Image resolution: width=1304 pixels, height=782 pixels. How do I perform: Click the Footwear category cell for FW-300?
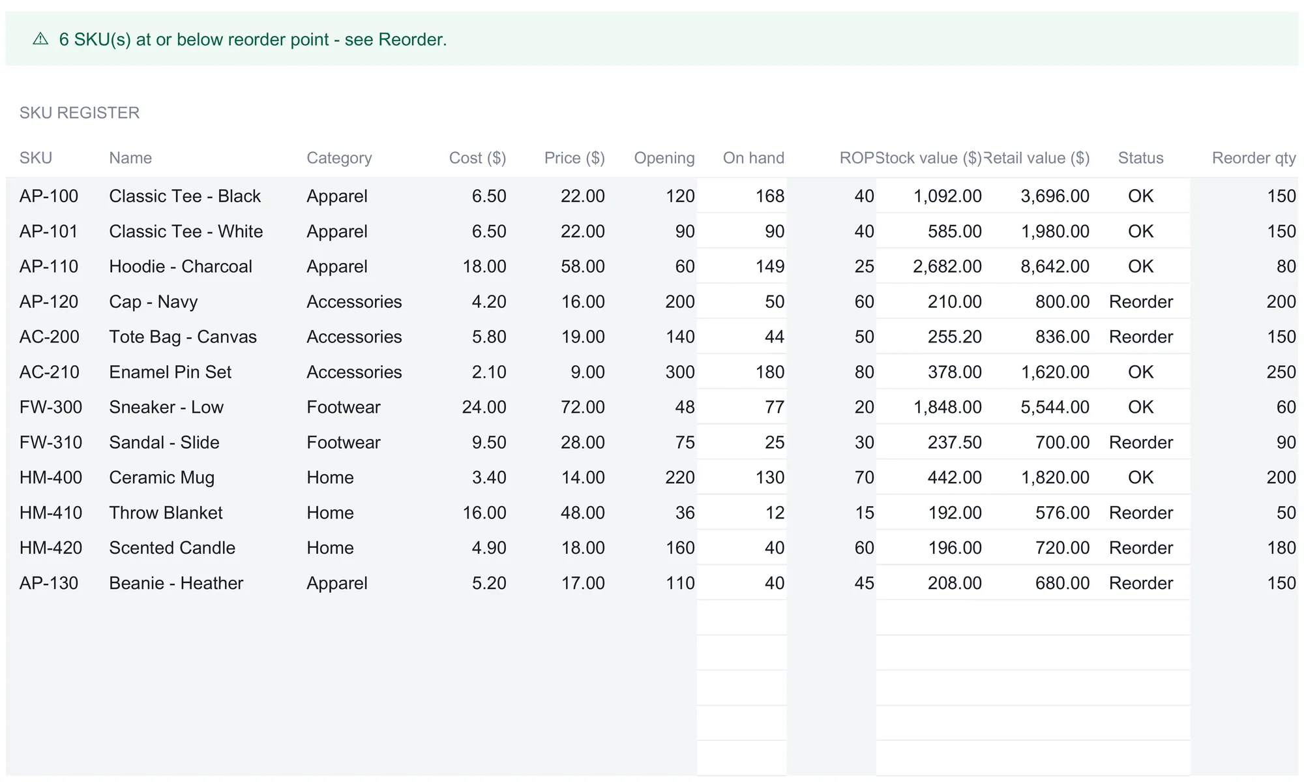click(x=344, y=407)
